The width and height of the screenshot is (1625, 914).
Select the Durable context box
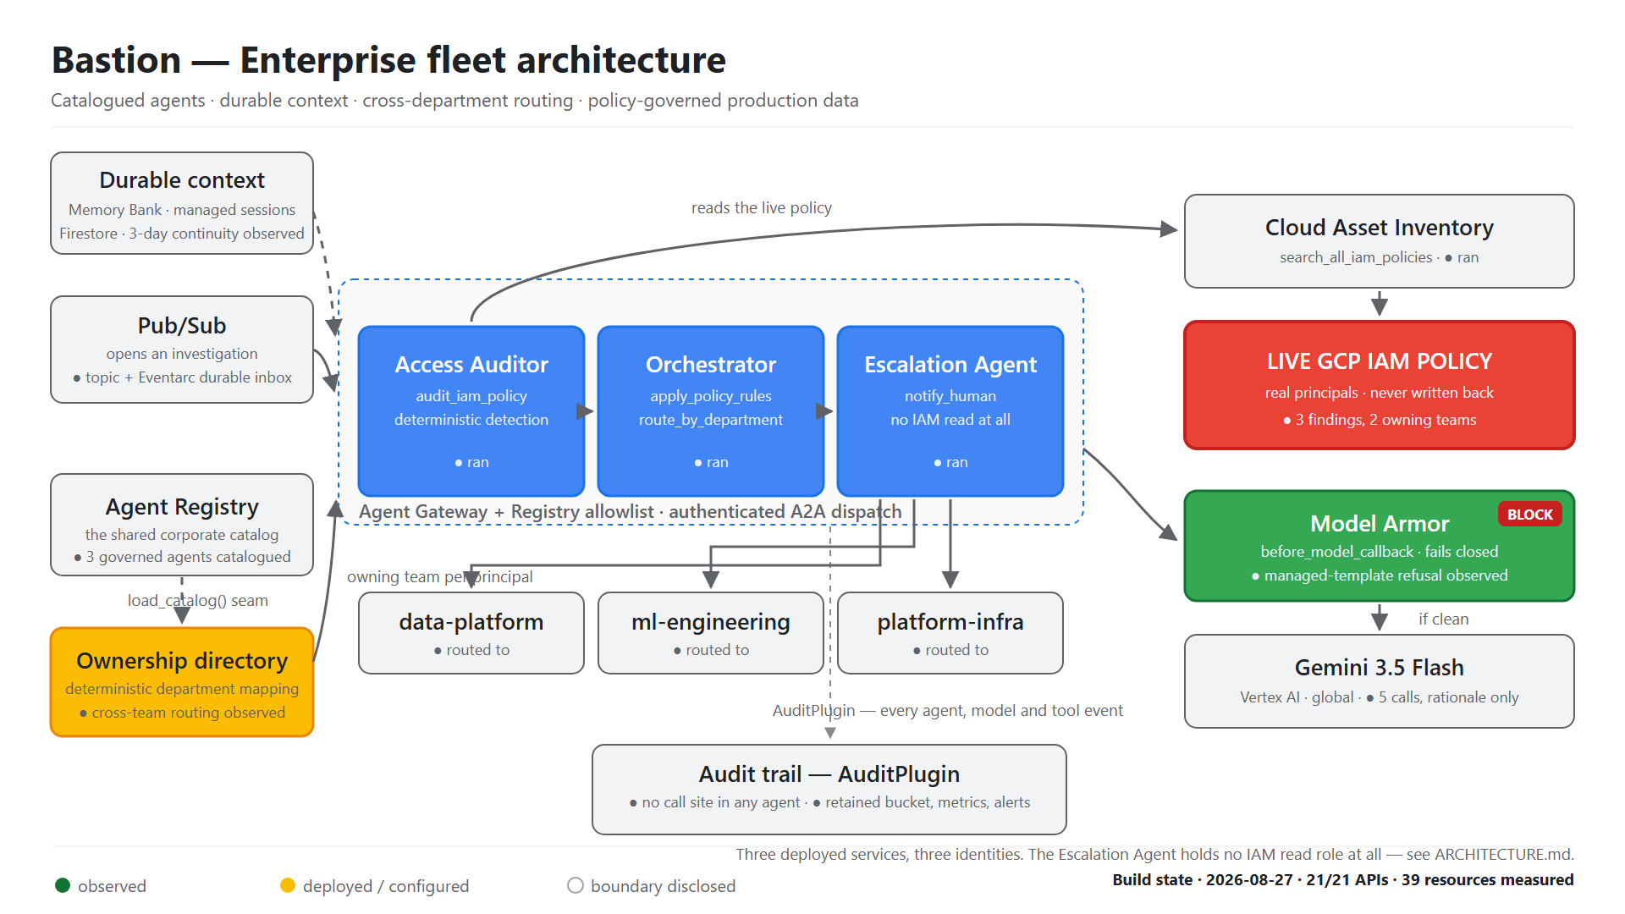click(182, 203)
